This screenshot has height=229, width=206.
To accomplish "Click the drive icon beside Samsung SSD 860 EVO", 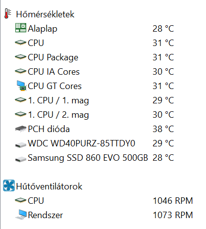I will point(21,159).
